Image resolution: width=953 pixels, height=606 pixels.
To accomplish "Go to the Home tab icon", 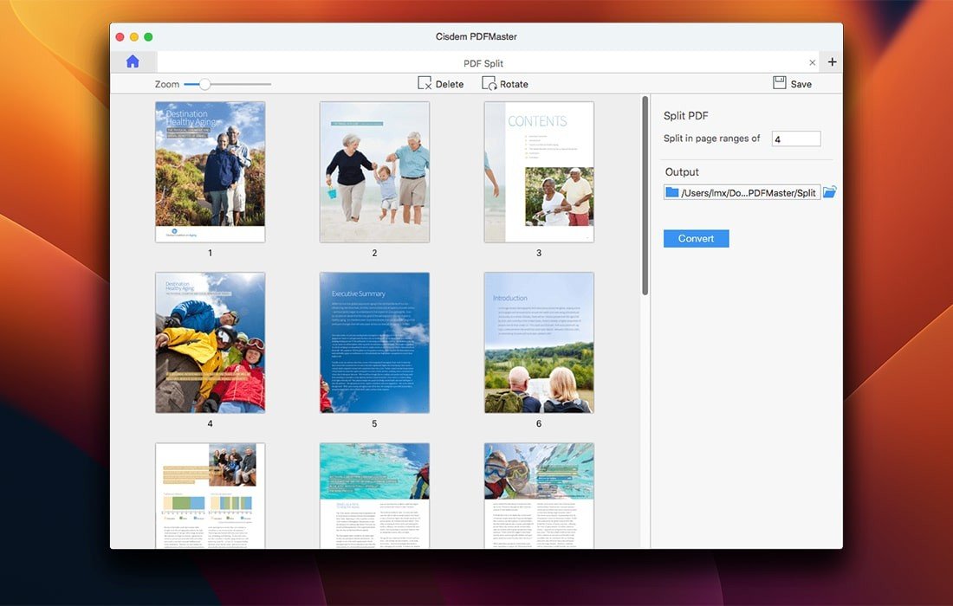I will [x=133, y=61].
